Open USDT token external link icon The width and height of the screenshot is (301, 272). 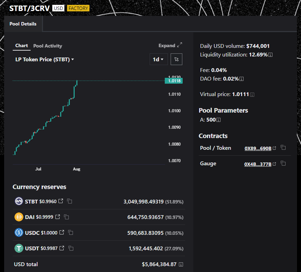click(x=62, y=248)
